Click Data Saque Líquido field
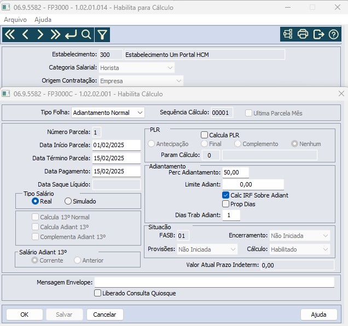The height and width of the screenshot is (326, 348). (117, 184)
